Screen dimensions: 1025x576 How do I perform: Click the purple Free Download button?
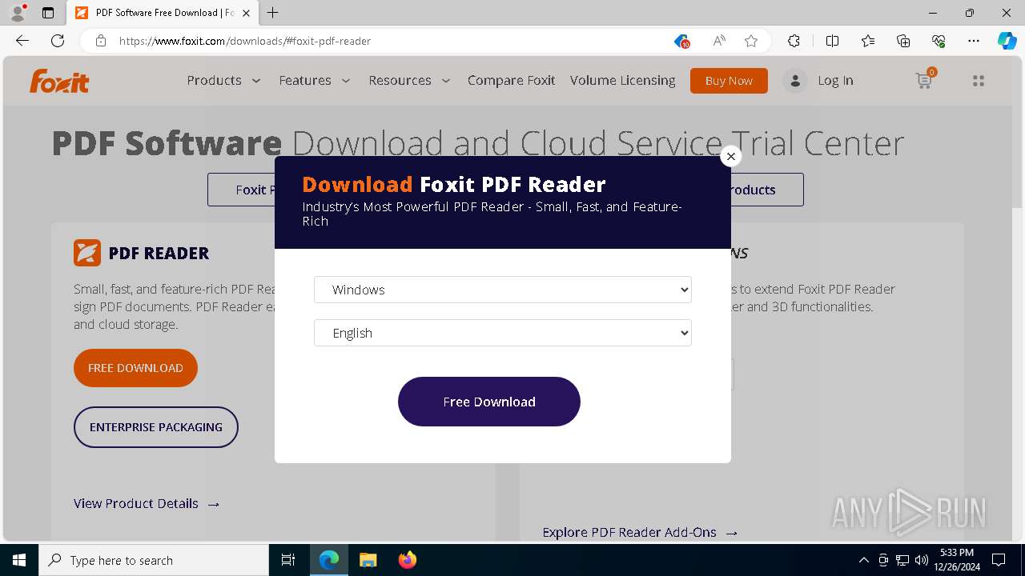489,402
